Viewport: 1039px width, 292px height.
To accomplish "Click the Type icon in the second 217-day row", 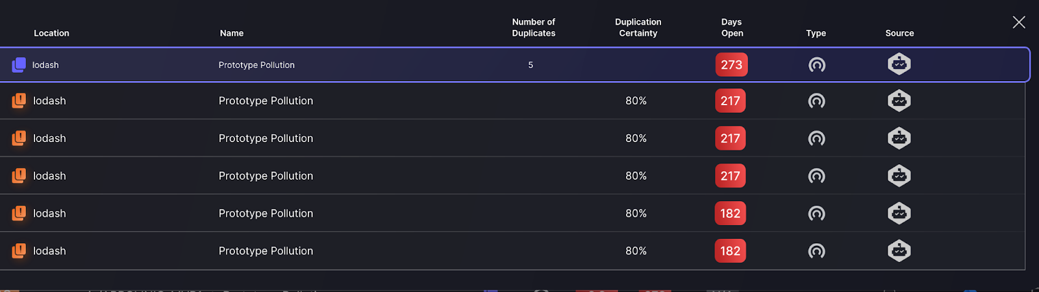I will coord(817,138).
